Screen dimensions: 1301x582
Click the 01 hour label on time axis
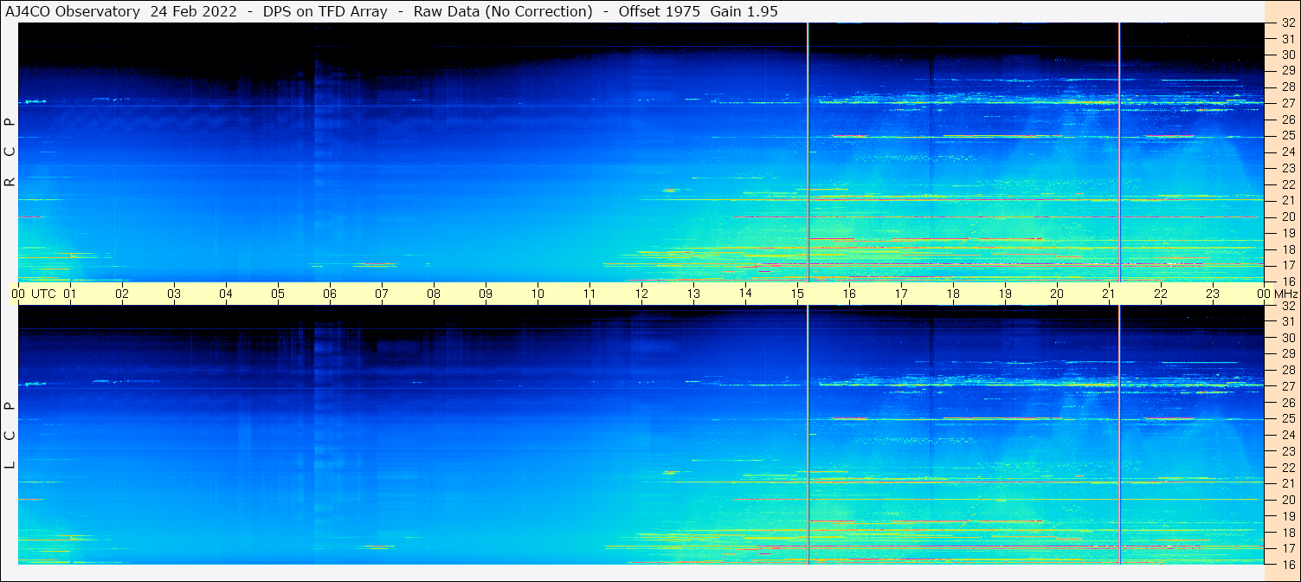[70, 294]
